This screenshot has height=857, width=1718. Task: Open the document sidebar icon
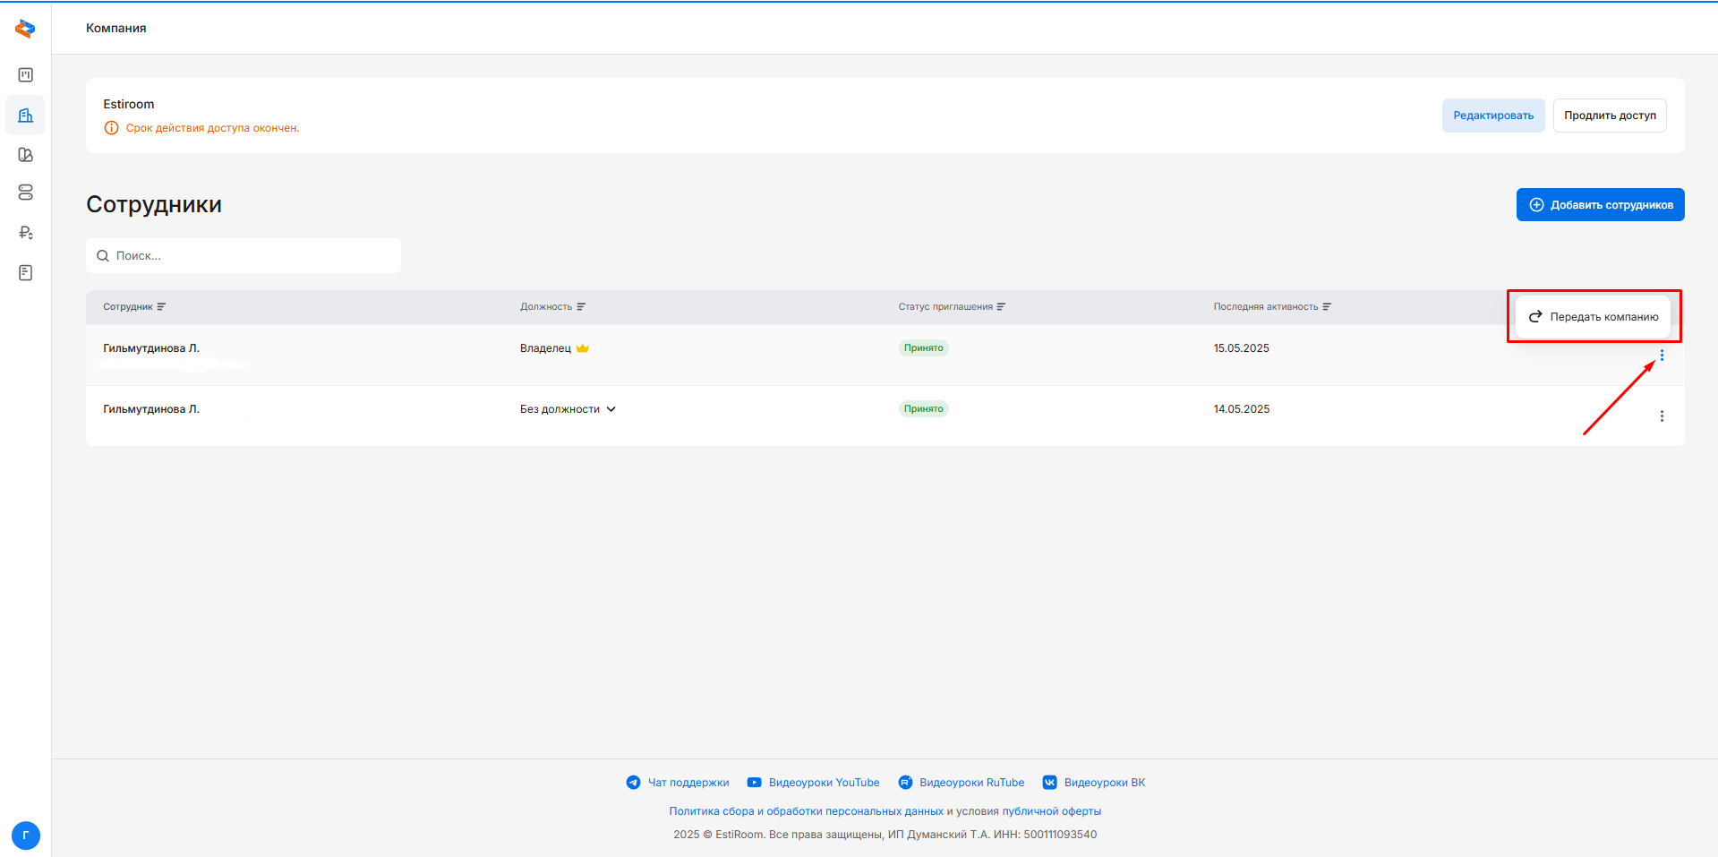(25, 272)
